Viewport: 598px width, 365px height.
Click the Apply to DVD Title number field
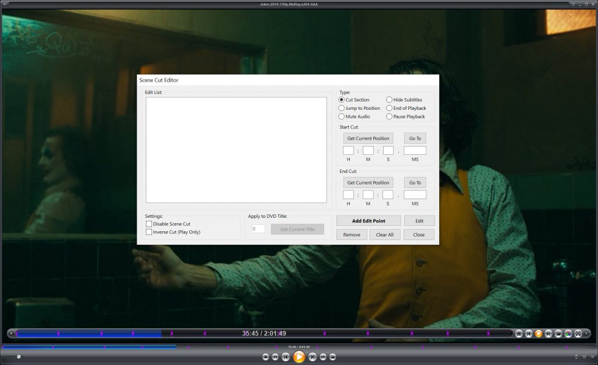tap(258, 229)
